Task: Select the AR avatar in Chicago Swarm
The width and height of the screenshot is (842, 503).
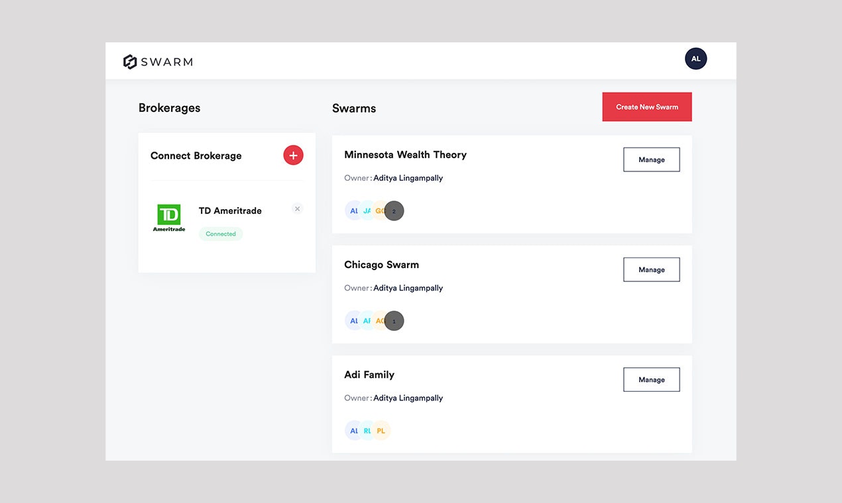Action: [x=367, y=320]
